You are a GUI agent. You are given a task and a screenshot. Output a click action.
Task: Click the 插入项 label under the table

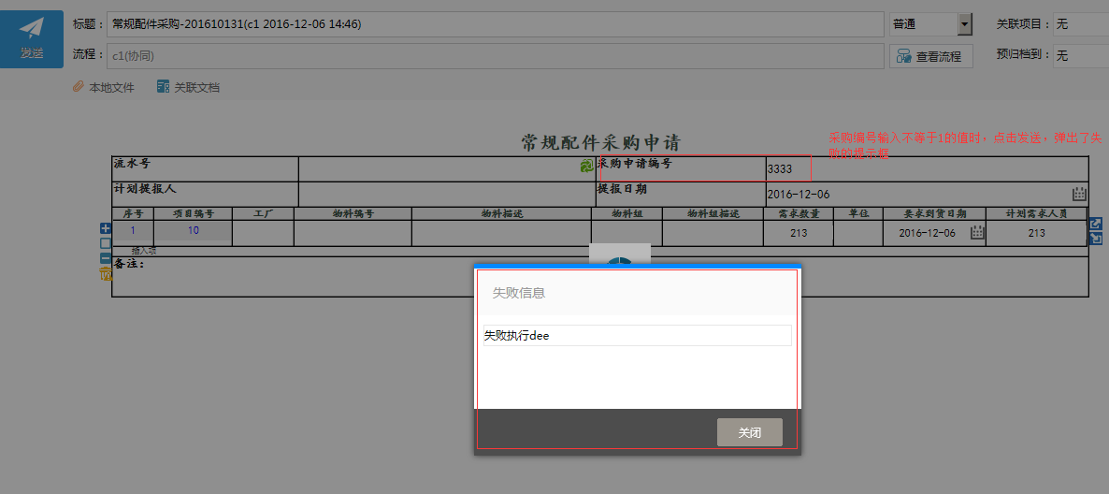coord(144,251)
